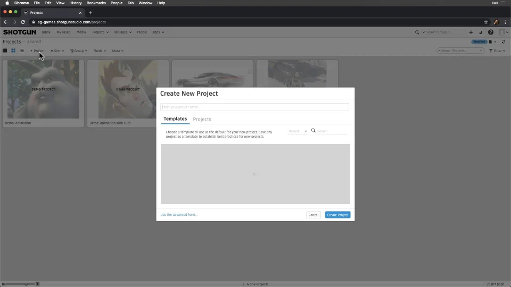Click the Chrome profile avatar icon
This screenshot has height=287, width=511.
click(496, 22)
